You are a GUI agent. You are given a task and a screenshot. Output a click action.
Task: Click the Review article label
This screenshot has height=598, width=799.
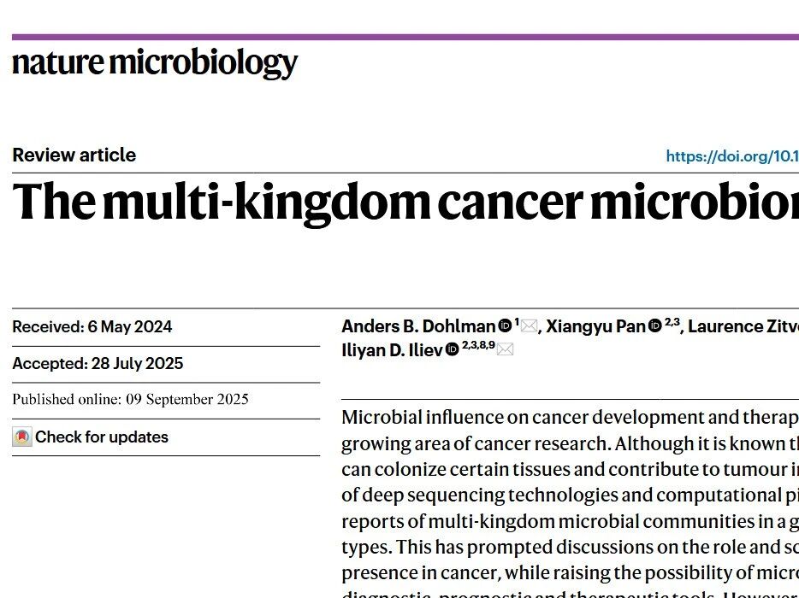pos(74,155)
